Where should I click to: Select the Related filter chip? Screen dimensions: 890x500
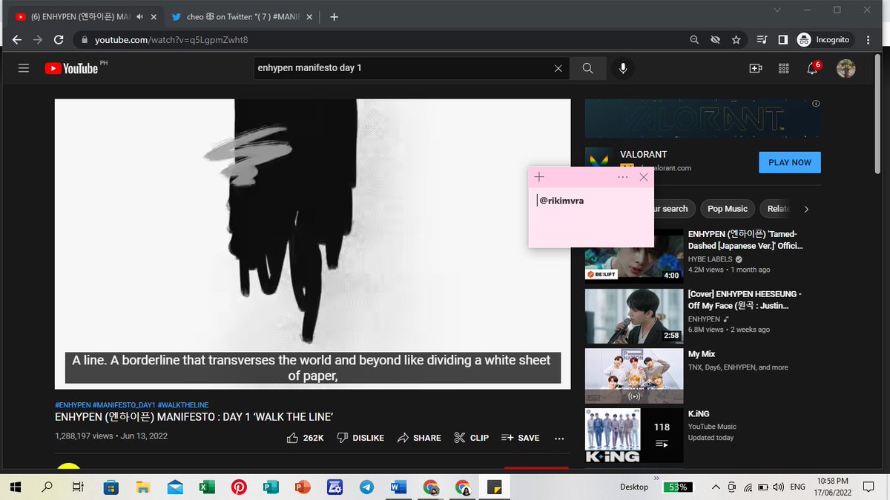point(777,209)
